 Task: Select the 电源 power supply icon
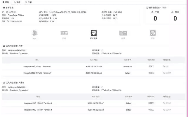point(123,33)
